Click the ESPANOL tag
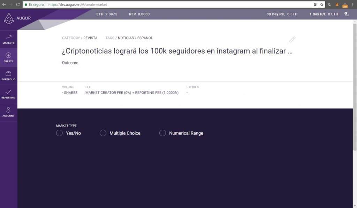357x208 pixels. [x=145, y=38]
